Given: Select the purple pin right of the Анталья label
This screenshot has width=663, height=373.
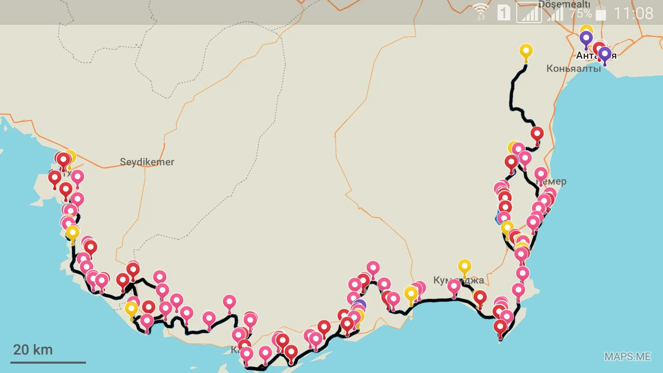Looking at the screenshot, I should [604, 55].
